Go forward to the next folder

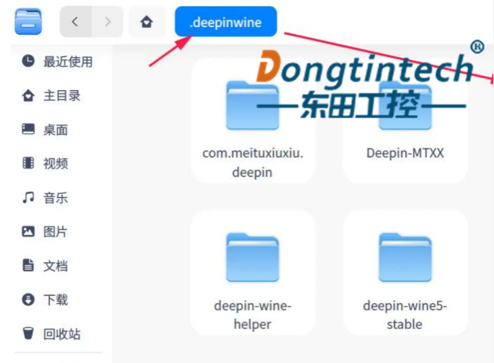click(108, 22)
